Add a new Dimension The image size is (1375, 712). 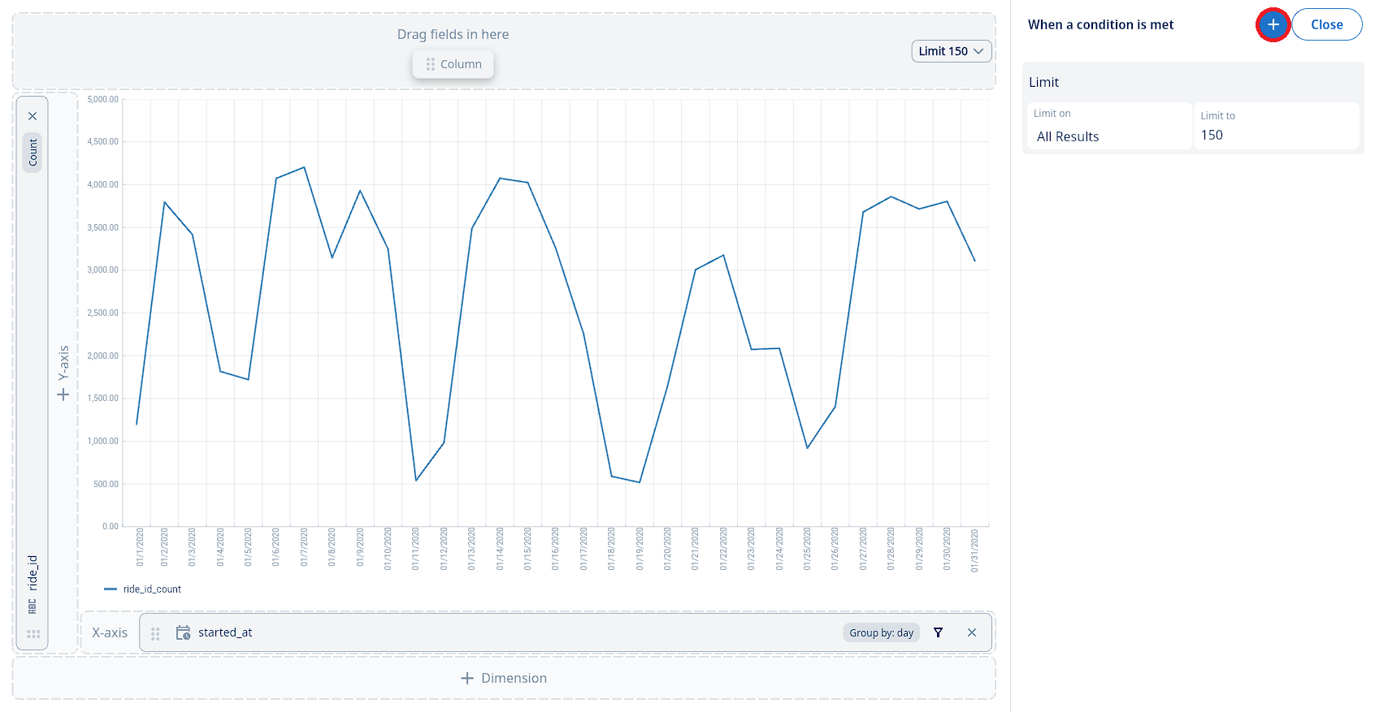504,678
